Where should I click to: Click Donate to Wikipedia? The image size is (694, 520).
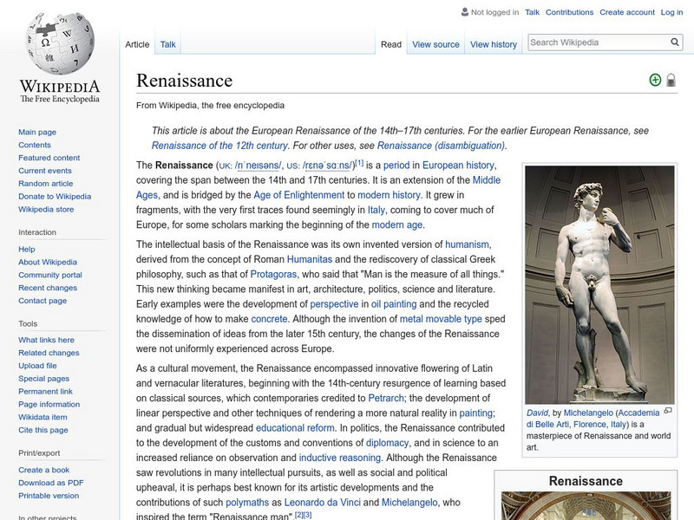(x=55, y=196)
